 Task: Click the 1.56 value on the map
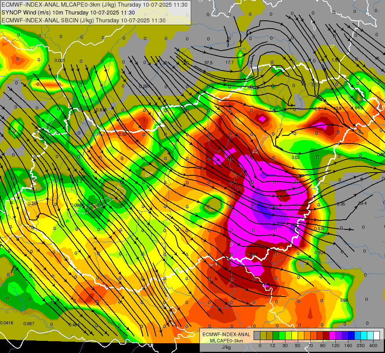[x=336, y=60]
